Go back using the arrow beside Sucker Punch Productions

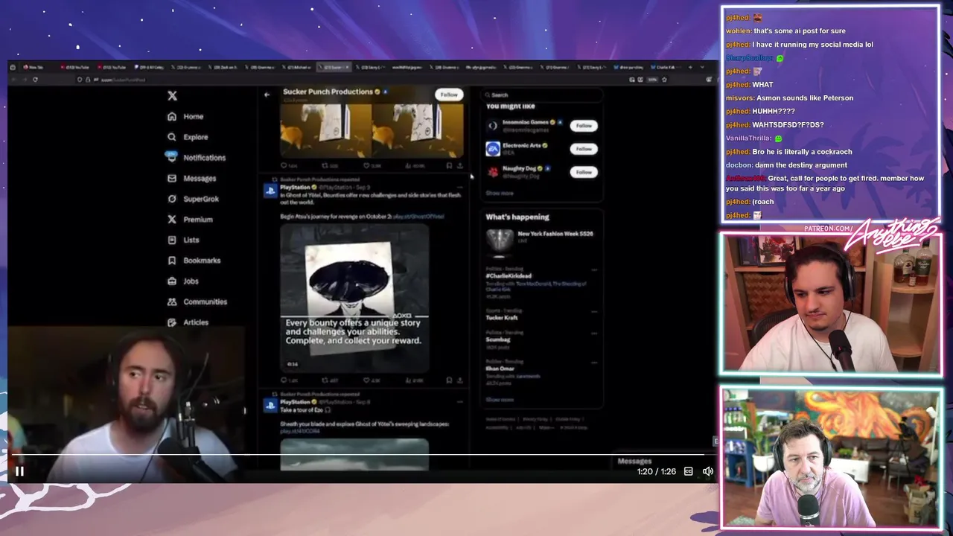point(267,95)
